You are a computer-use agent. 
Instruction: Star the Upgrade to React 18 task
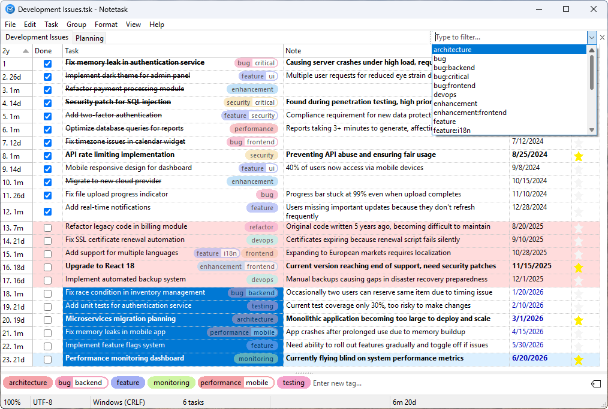[x=578, y=266]
